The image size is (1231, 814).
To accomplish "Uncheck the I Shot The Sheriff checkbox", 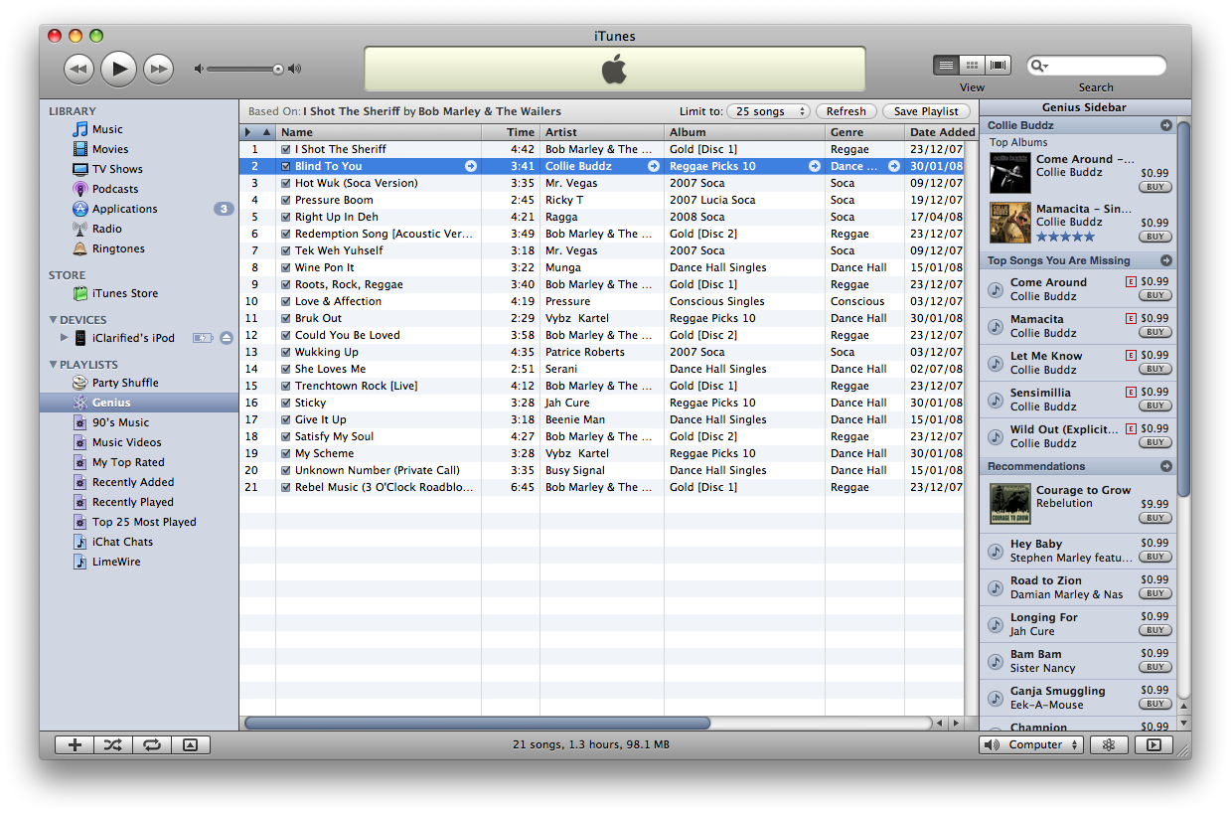I will [286, 150].
